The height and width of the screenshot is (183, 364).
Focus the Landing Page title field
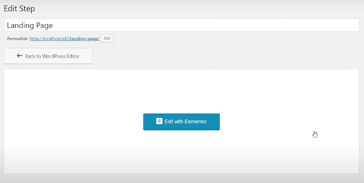pyautogui.click(x=181, y=25)
